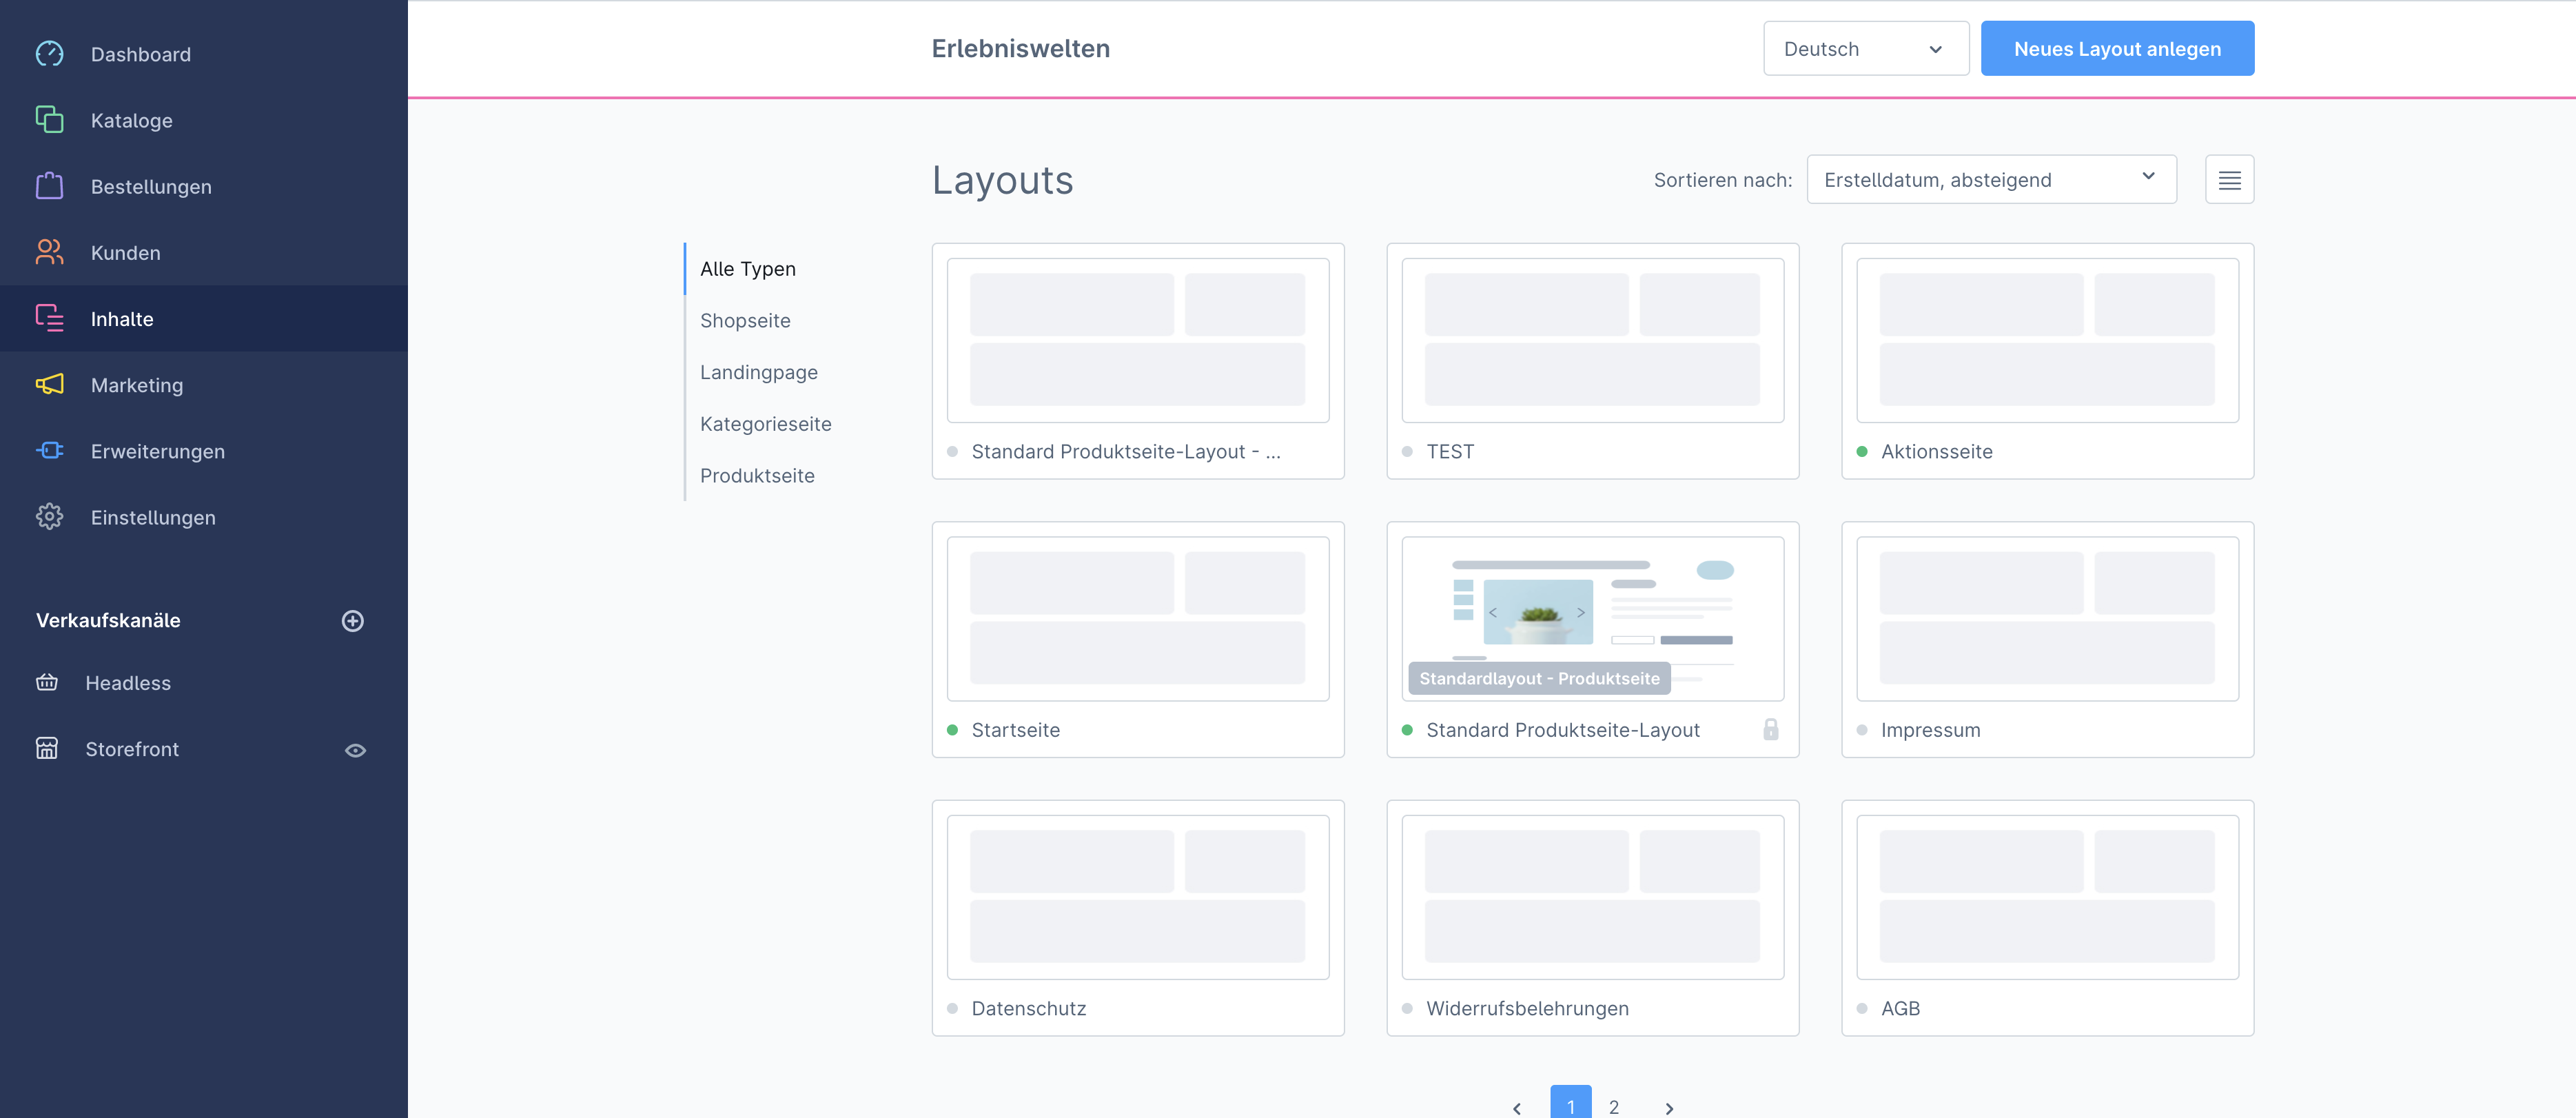The image size is (2576, 1118).
Task: Click the Kunden people icon
Action: tap(49, 252)
